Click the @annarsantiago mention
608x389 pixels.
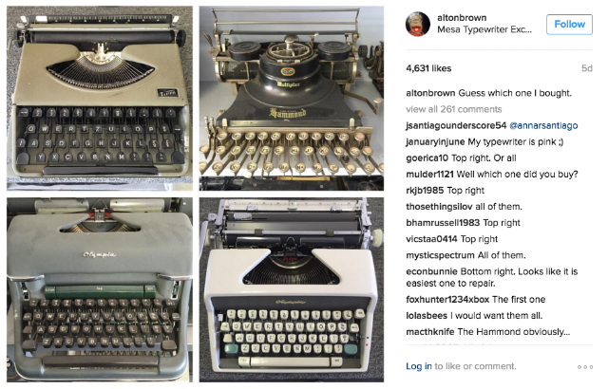click(543, 126)
